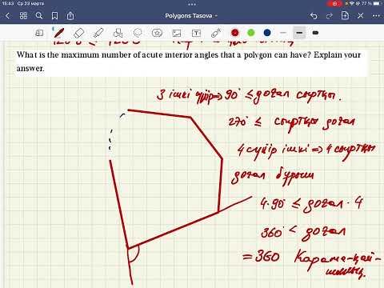
Task: Tap the battery status indicator
Action: tap(378, 3)
